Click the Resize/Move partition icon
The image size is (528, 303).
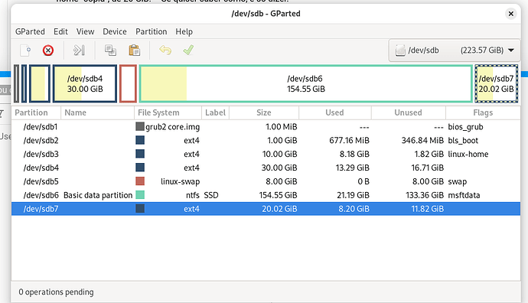pos(79,50)
